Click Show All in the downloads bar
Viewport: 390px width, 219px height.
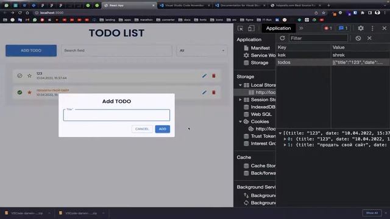point(372,213)
